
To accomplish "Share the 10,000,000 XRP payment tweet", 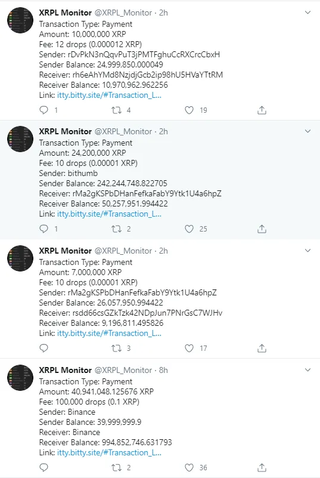I will (262, 110).
